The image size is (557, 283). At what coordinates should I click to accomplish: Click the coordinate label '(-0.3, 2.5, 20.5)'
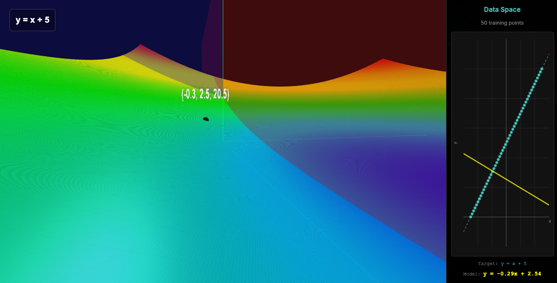[x=206, y=95]
